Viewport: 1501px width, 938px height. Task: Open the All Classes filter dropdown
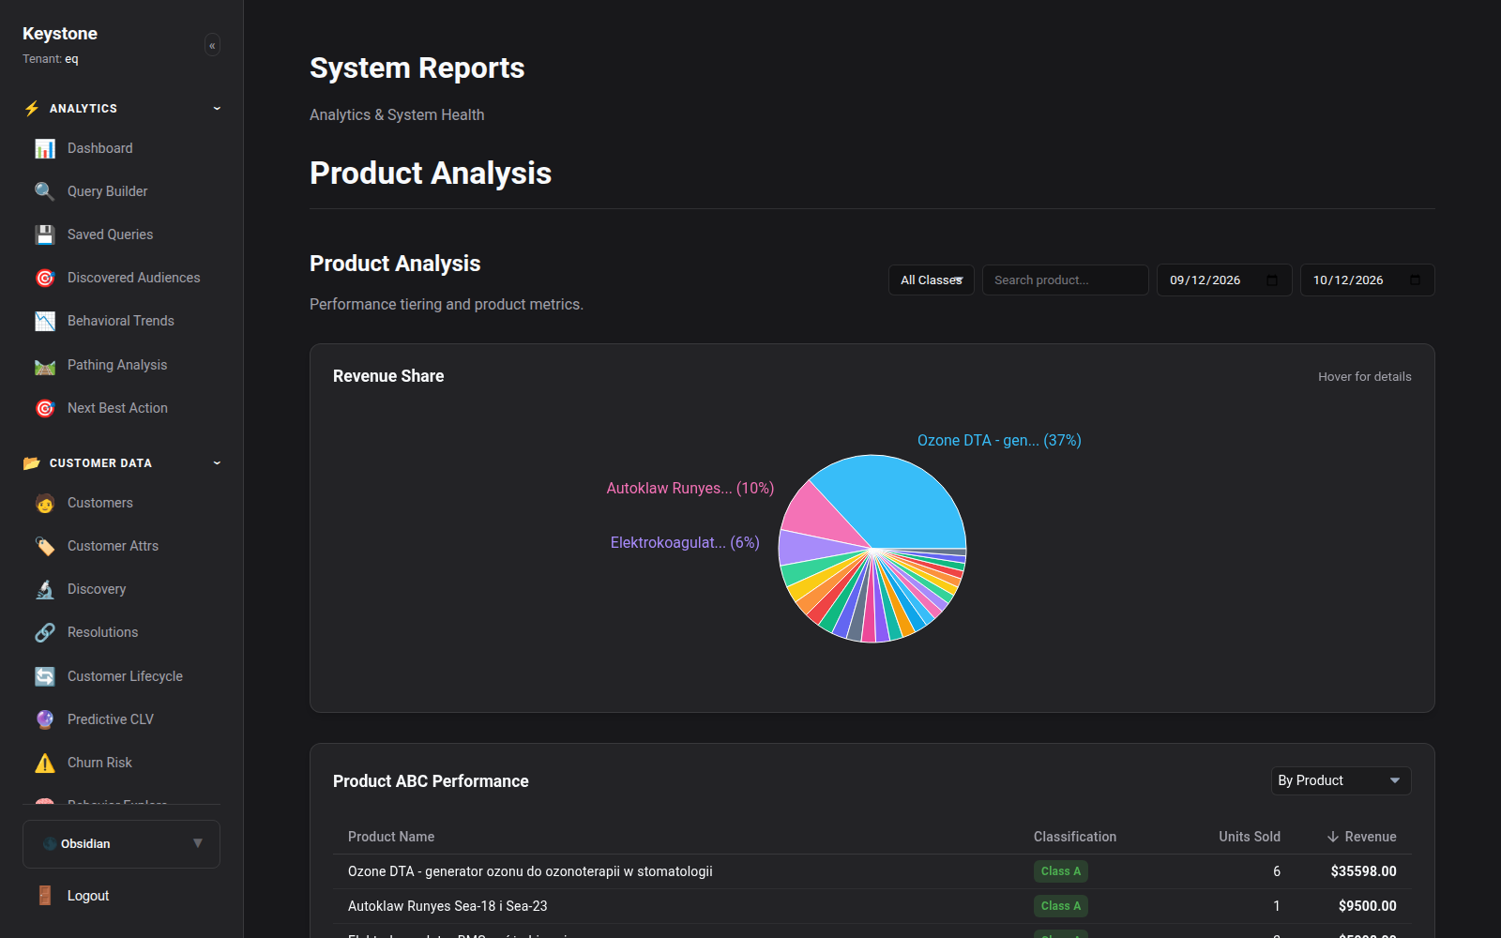pyautogui.click(x=932, y=280)
